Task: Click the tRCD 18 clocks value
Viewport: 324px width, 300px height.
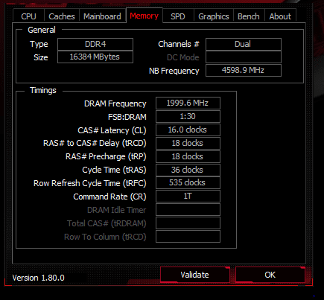Action: click(x=188, y=143)
